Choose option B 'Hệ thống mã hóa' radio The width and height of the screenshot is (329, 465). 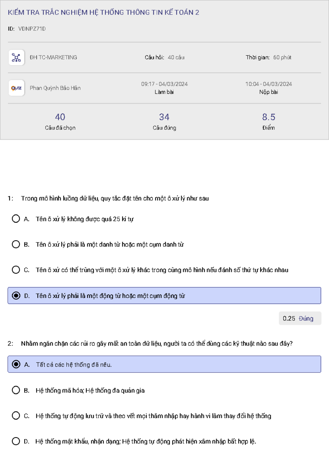pyautogui.click(x=16, y=390)
